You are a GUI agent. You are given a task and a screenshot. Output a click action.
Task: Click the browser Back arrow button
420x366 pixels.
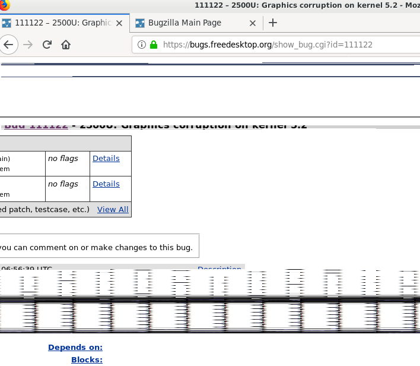click(8, 45)
